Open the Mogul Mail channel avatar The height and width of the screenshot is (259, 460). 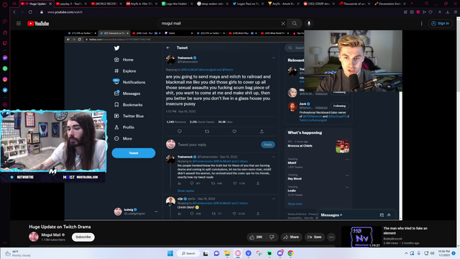pyautogui.click(x=34, y=237)
